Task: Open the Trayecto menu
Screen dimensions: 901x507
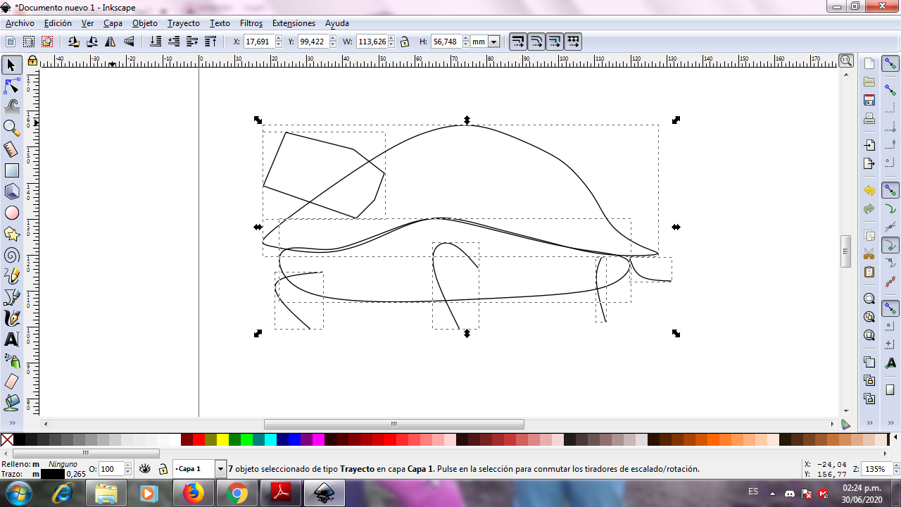Action: coord(184,23)
